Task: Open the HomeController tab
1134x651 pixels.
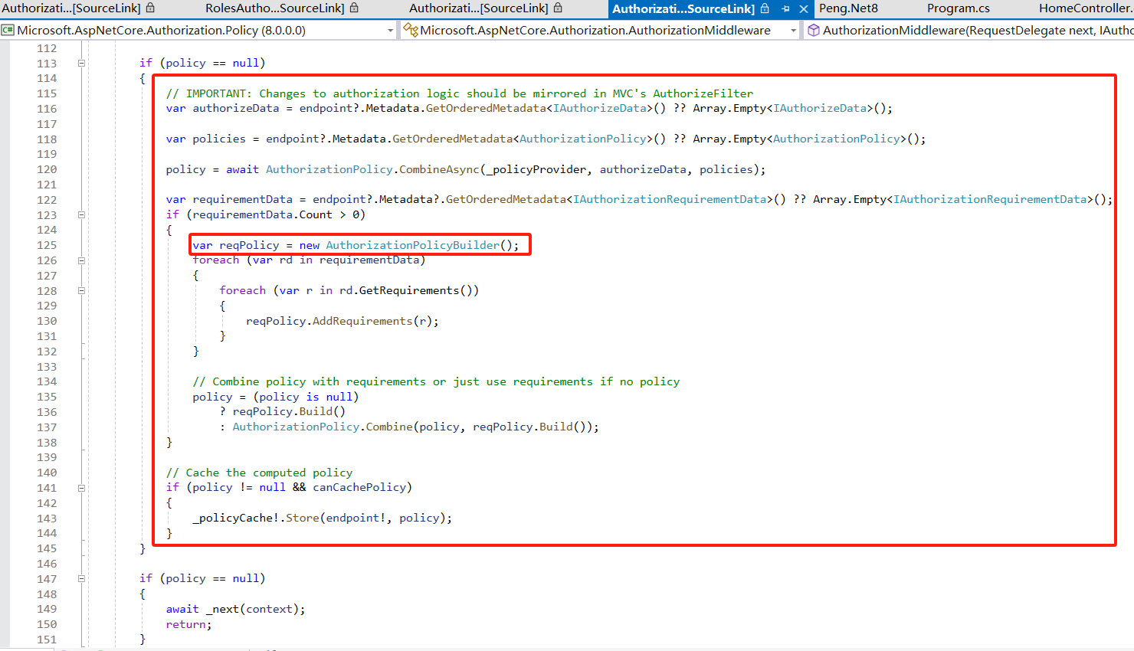Action: 1086,8
